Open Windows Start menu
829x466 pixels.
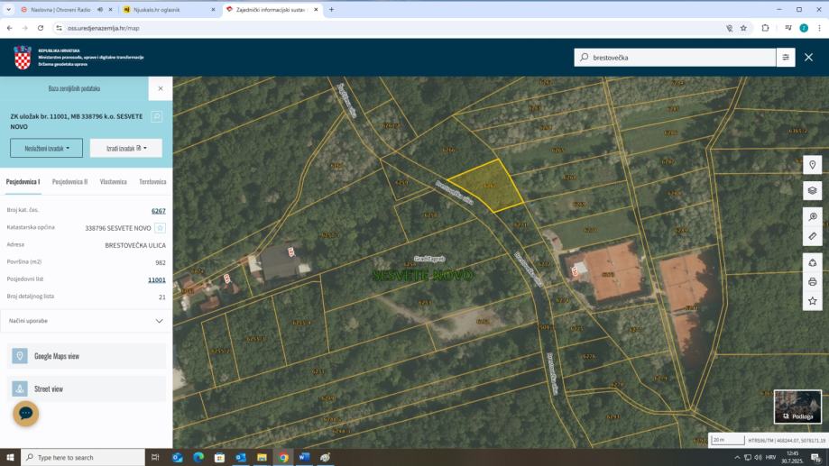click(x=10, y=458)
